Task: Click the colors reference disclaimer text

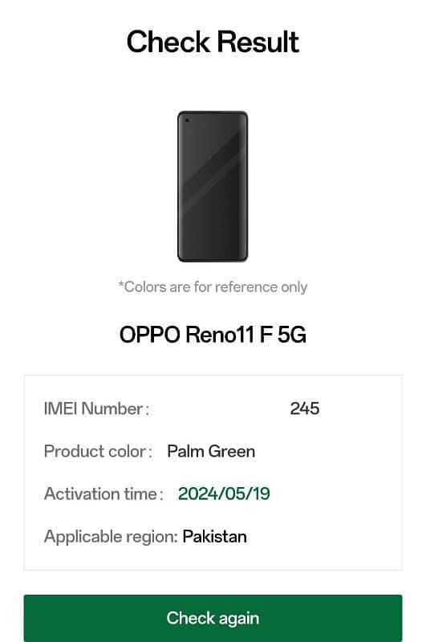Action: click(213, 287)
